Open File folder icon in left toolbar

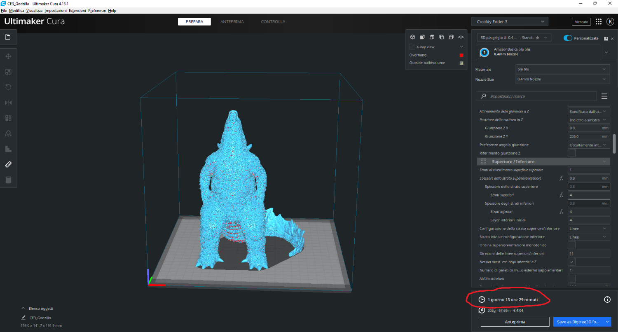coord(8,37)
